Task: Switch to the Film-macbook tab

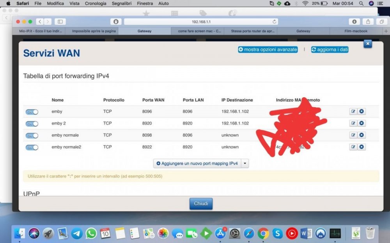Action: [356, 31]
